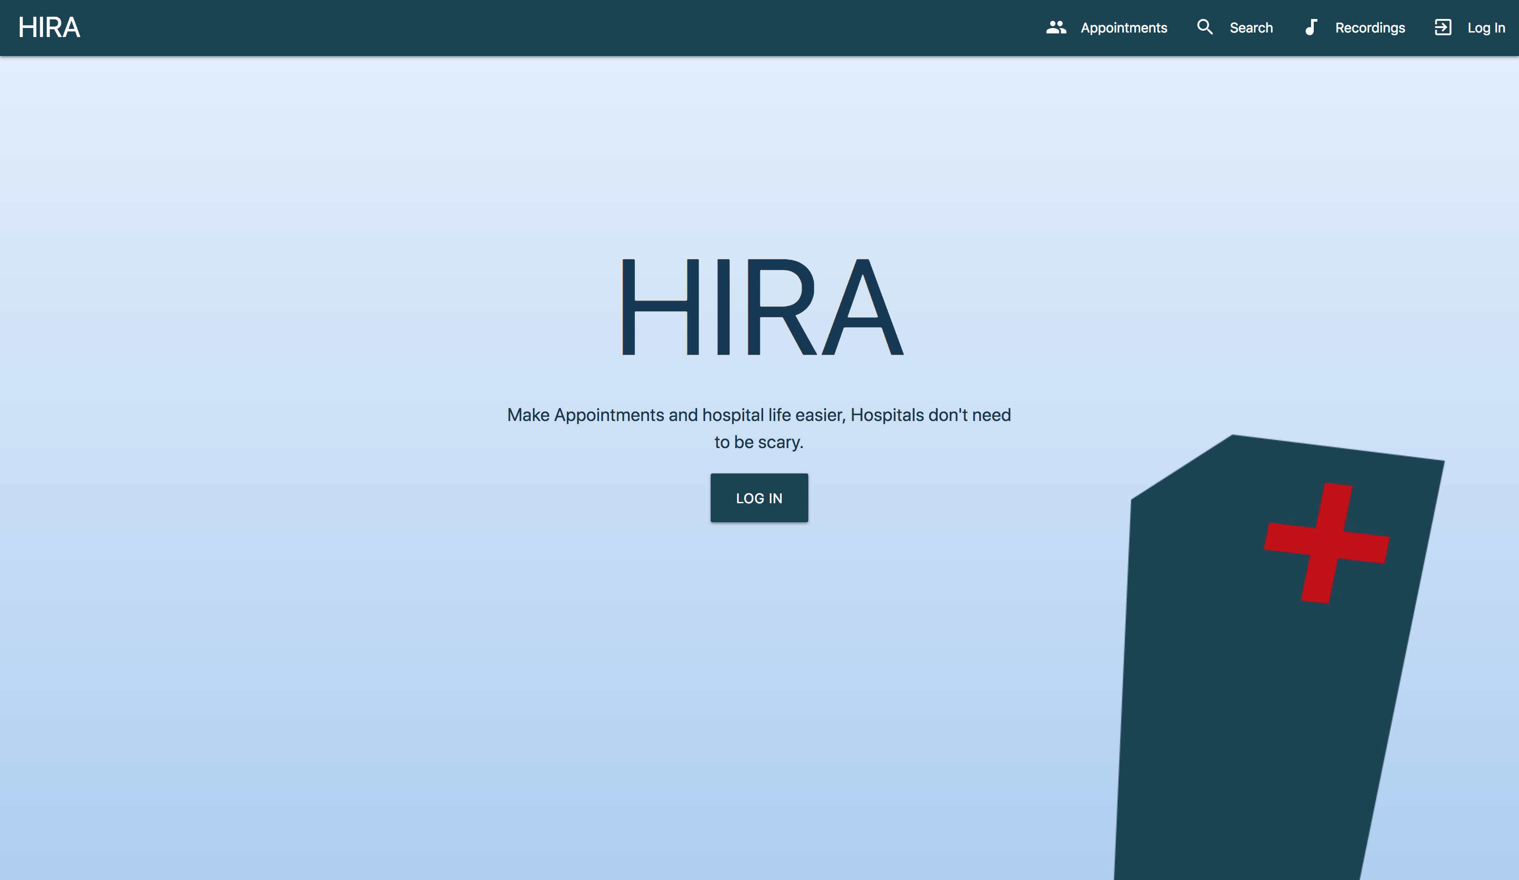Click empty middle area of the top navbar
The image size is (1519, 880).
point(542,28)
